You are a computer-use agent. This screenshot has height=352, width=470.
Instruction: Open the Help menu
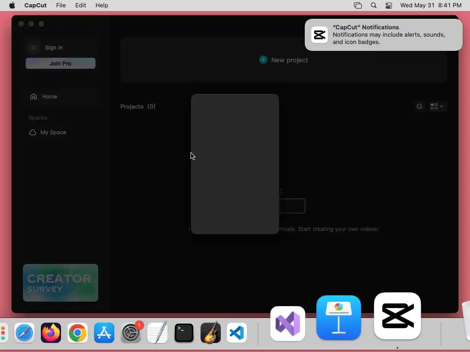[101, 5]
